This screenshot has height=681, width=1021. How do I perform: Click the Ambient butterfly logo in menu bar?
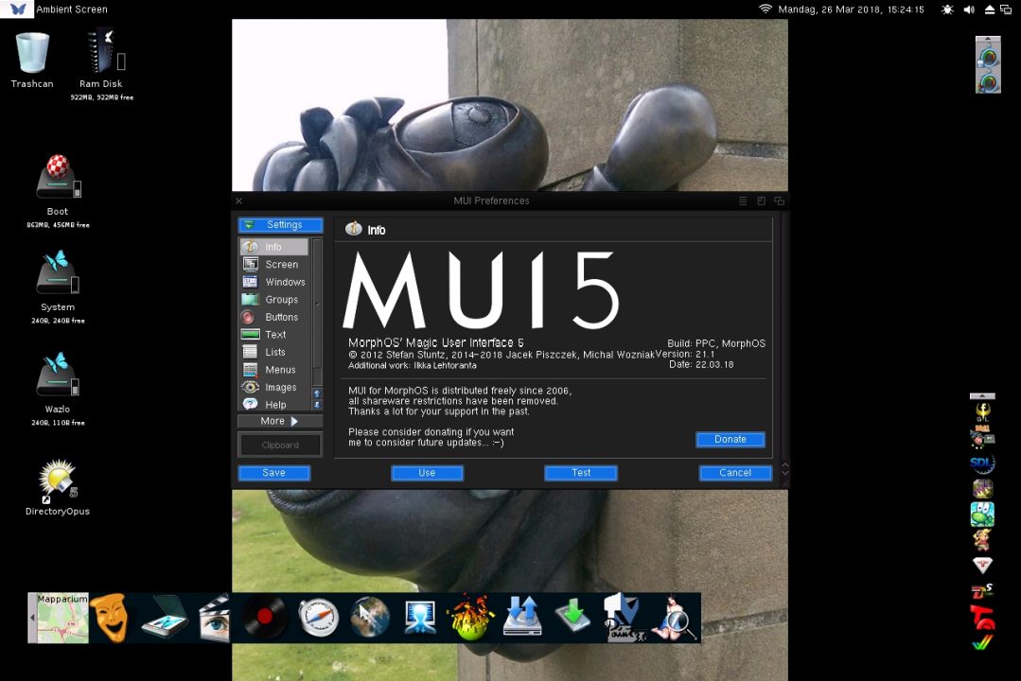[18, 9]
